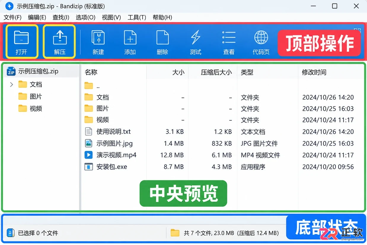Click the 12.8 MB size cell
Screen dimensions: 367x245
[x=172, y=155]
